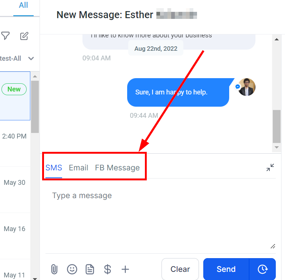Click the Send button
The height and width of the screenshot is (280, 285).
click(x=226, y=269)
